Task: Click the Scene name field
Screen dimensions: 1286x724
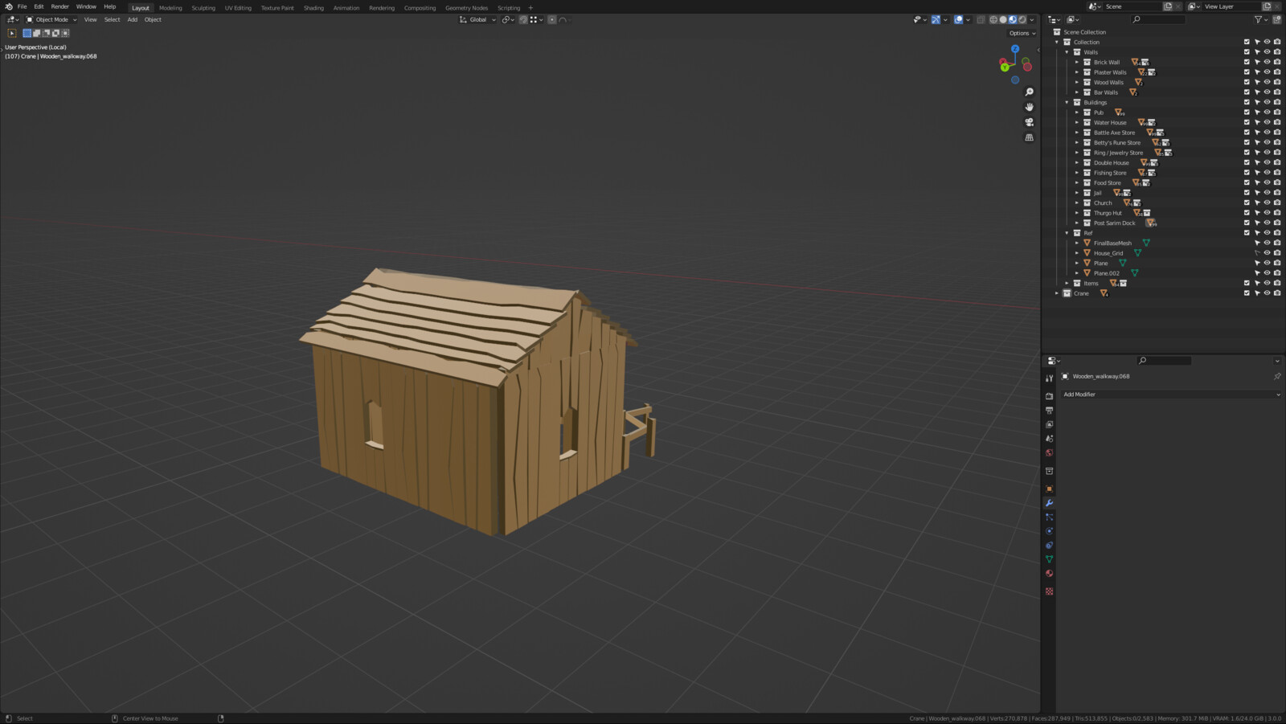Action: point(1132,6)
